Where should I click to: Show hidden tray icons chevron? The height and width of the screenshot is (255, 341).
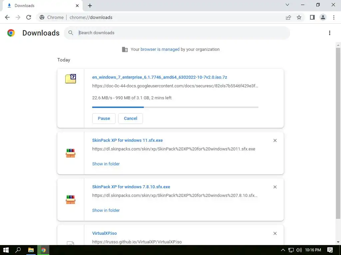[283, 250]
